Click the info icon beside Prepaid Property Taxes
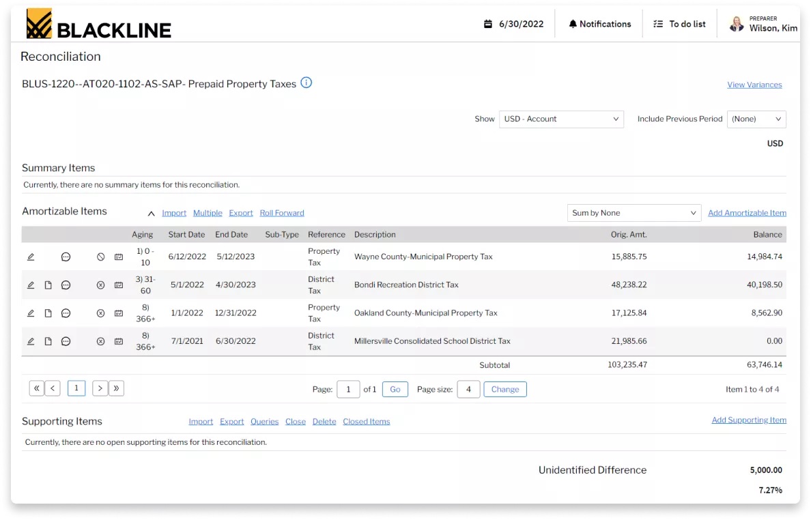 [x=307, y=83]
